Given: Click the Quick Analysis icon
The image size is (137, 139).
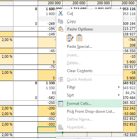Looking at the screenshot, I should pyautogui.click(x=61, y=79).
